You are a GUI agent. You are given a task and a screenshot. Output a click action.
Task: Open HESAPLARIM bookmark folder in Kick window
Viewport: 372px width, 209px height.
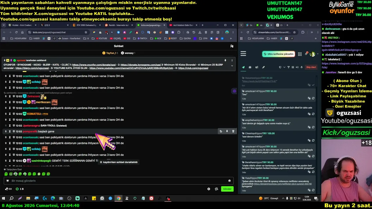point(18,38)
